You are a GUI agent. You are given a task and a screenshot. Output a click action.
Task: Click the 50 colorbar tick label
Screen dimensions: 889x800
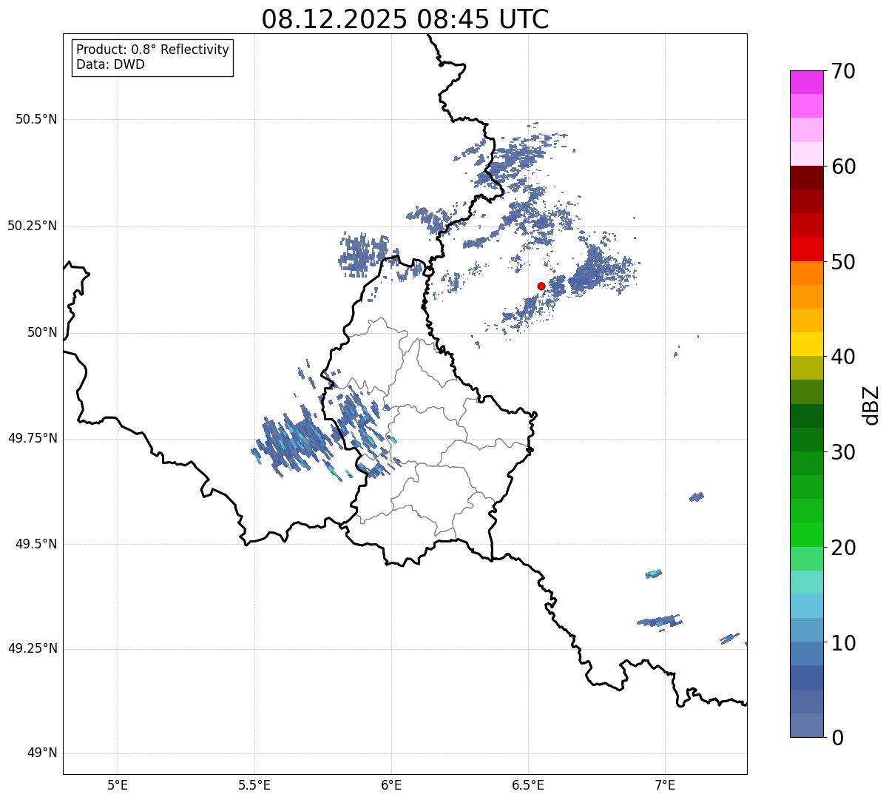(843, 262)
